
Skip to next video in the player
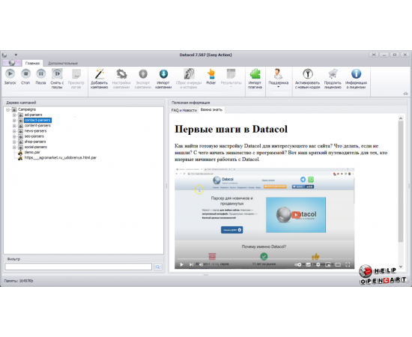coord(191,264)
